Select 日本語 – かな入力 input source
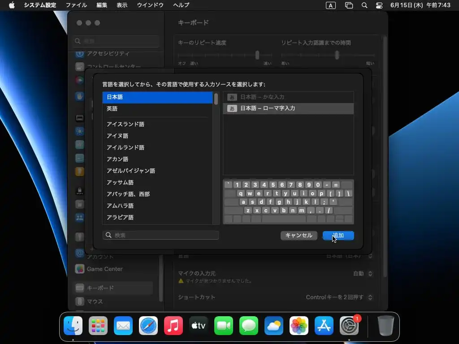The image size is (459, 344). coord(288,97)
